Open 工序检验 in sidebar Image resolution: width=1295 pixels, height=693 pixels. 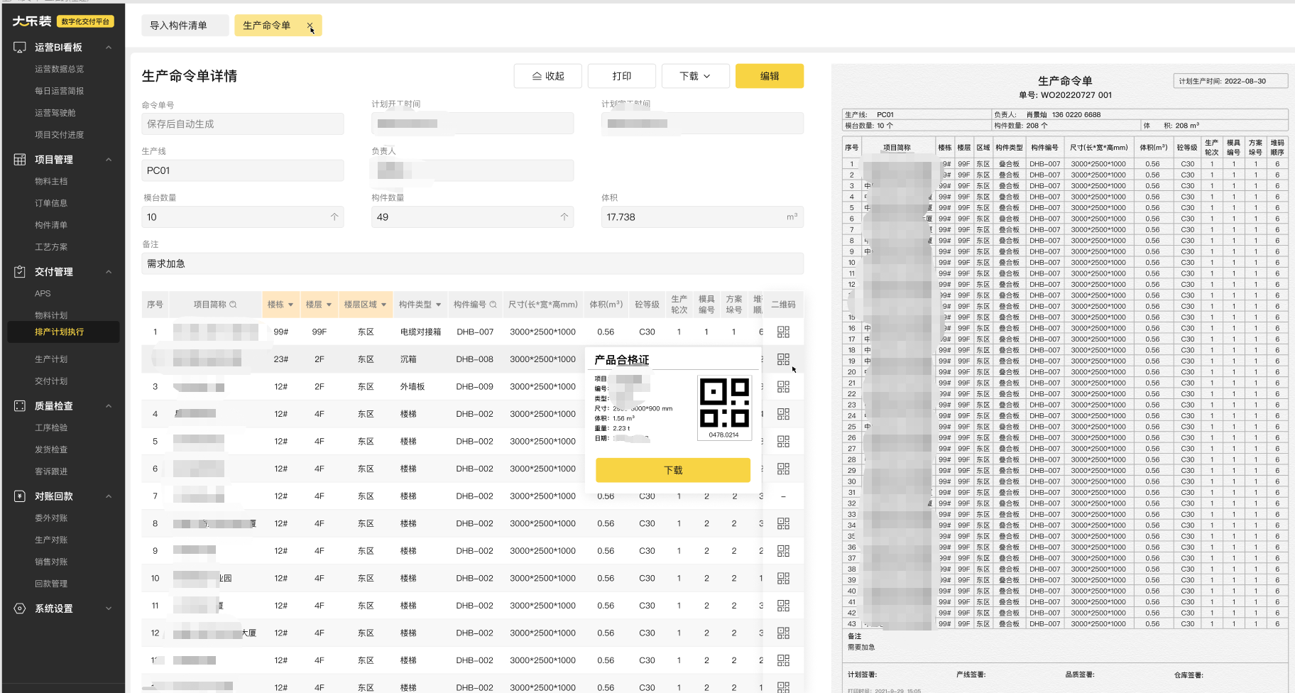click(51, 427)
